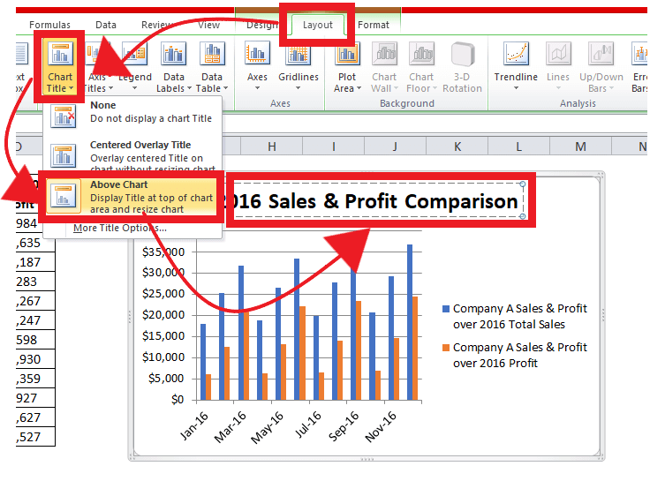This screenshot has width=650, height=496.
Task: Expand the Axis Titles dropdown arrow
Action: tap(110, 88)
